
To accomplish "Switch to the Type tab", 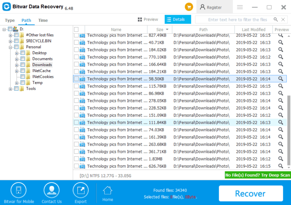I will [10, 20].
